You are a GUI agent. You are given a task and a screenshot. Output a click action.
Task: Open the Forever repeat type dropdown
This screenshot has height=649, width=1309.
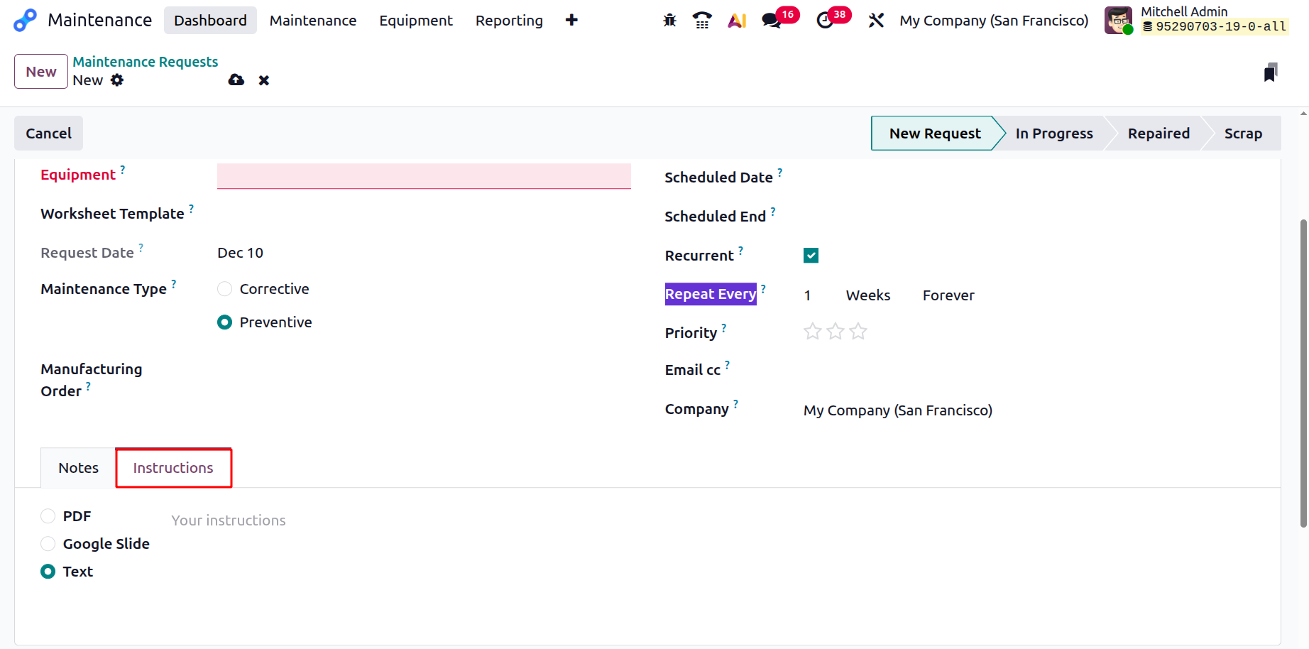[x=948, y=295]
